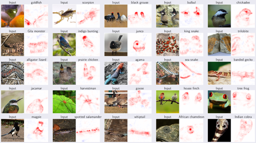Select the Indian cobra input photo
The image size is (256, 143).
(x=219, y=130)
